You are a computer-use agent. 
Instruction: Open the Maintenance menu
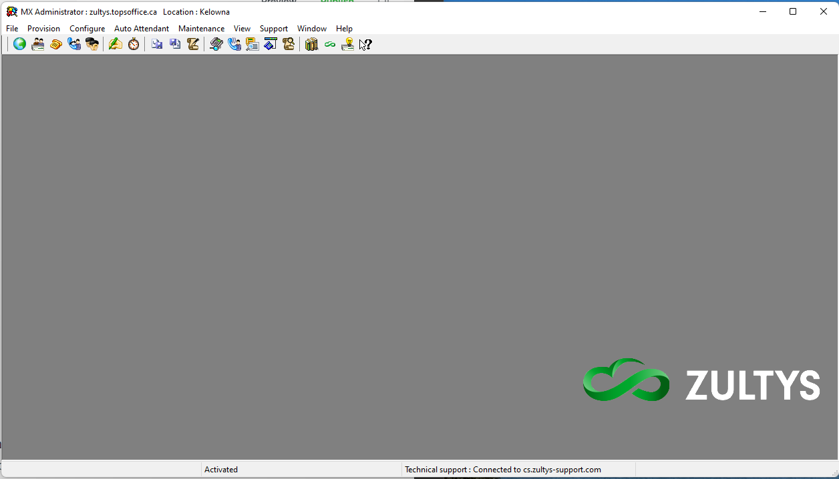point(201,29)
